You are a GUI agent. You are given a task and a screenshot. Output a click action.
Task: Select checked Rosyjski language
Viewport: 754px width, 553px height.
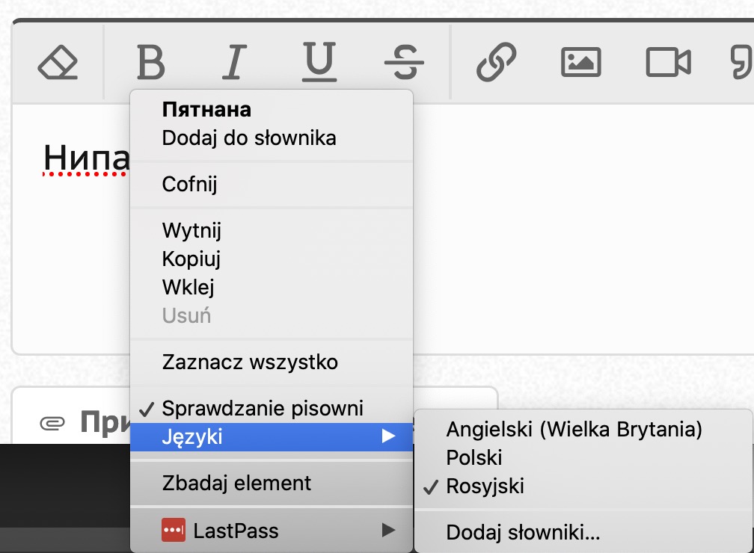tap(583, 486)
